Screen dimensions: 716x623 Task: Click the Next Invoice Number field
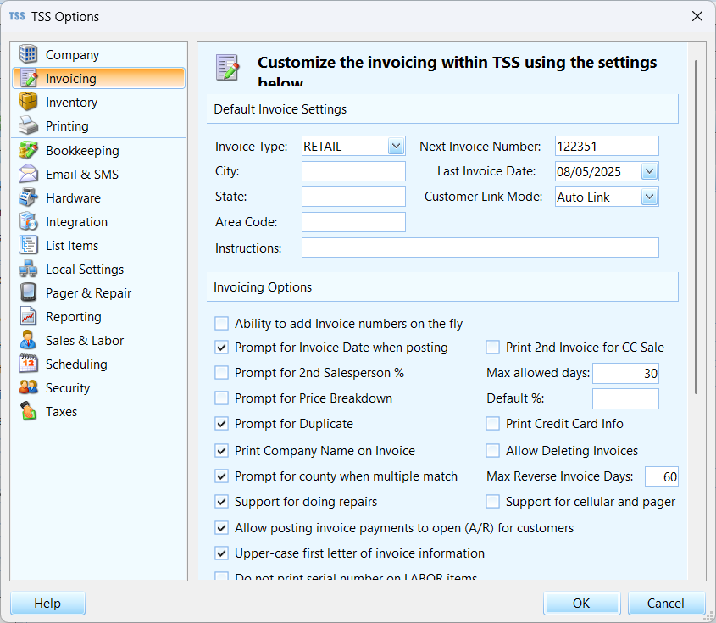coord(607,146)
